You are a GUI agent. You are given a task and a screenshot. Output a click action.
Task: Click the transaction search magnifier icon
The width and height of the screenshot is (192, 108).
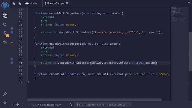pos(71,104)
